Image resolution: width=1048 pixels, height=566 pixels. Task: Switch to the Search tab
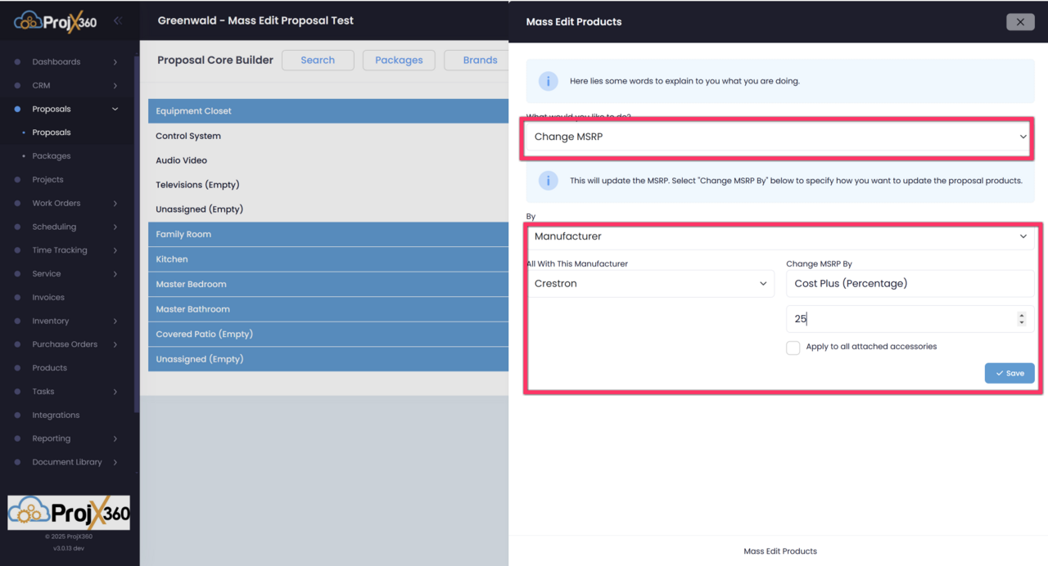coord(318,60)
